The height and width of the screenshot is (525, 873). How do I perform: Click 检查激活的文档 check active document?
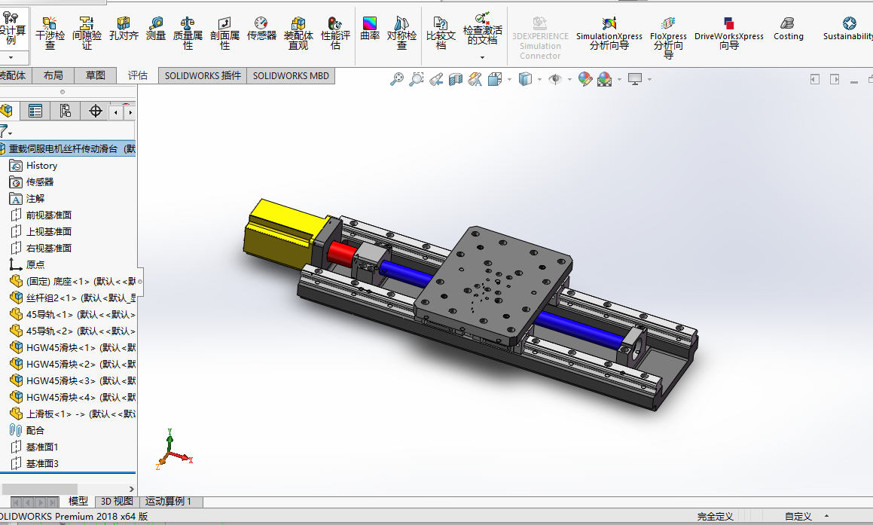[482, 29]
